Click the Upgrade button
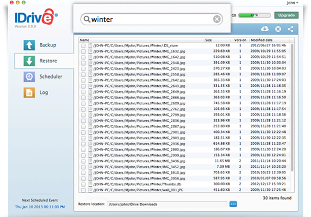 [286, 15]
